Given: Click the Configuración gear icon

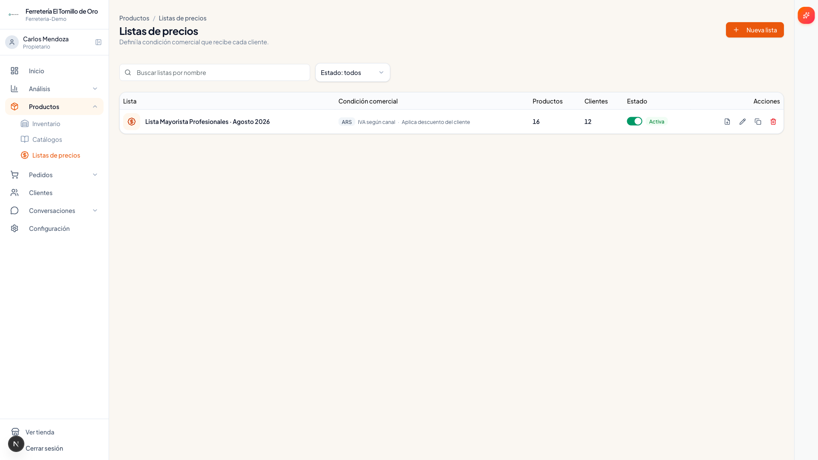Looking at the screenshot, I should click(14, 228).
